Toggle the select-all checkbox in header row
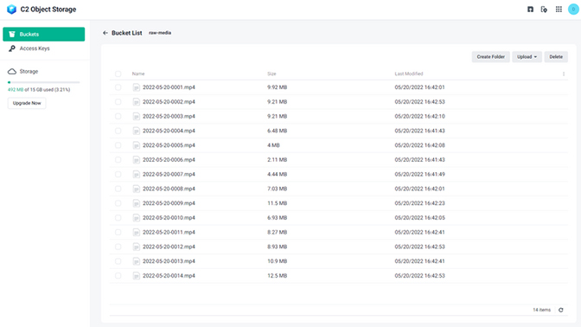Viewport: 581px width, 327px height. point(118,74)
